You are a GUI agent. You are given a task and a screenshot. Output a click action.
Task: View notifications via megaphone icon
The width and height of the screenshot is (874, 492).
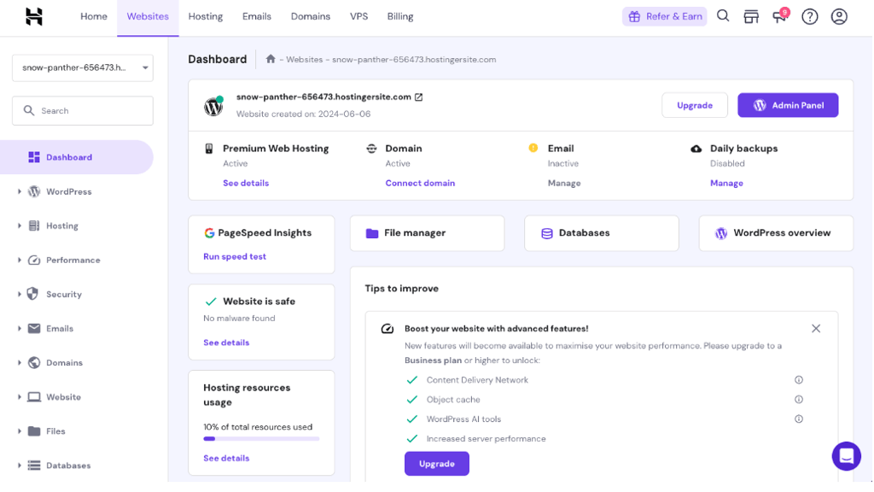pos(780,15)
